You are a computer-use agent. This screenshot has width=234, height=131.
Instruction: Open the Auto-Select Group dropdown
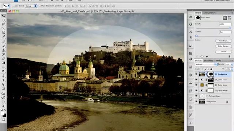tap(31, 6)
